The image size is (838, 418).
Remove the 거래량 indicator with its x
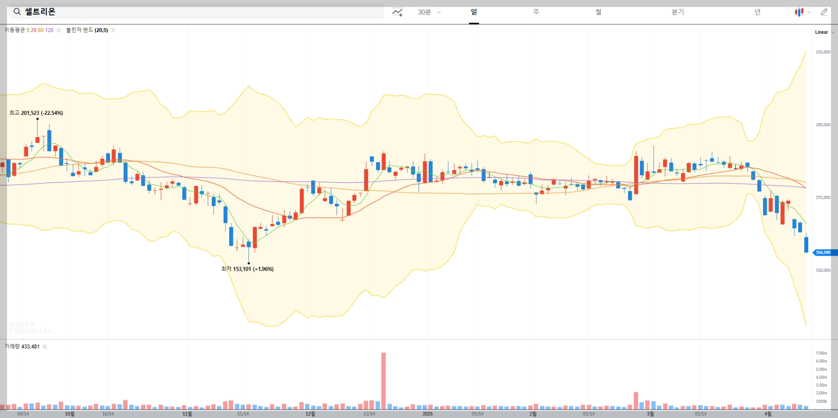click(x=45, y=347)
